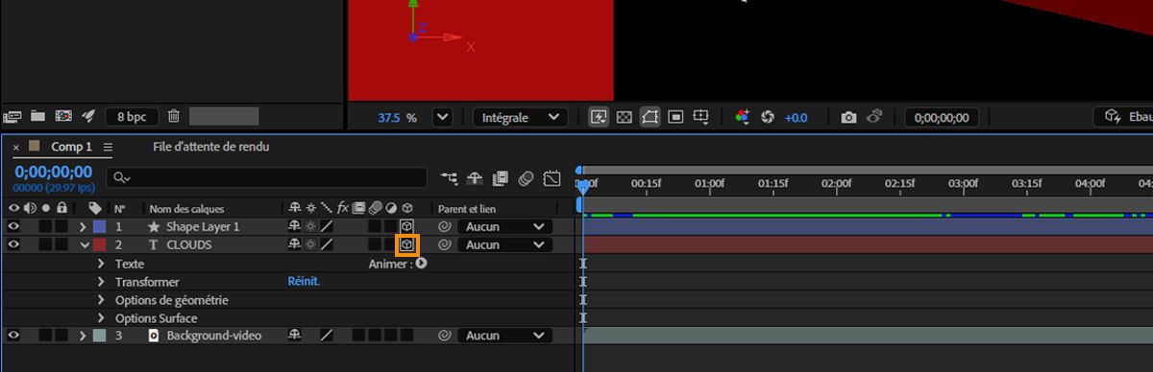
Task: Open the Graph Editor
Action: (552, 177)
